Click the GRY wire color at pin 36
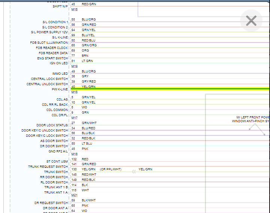Viewport: 270px width, 213px height. (85, 76)
